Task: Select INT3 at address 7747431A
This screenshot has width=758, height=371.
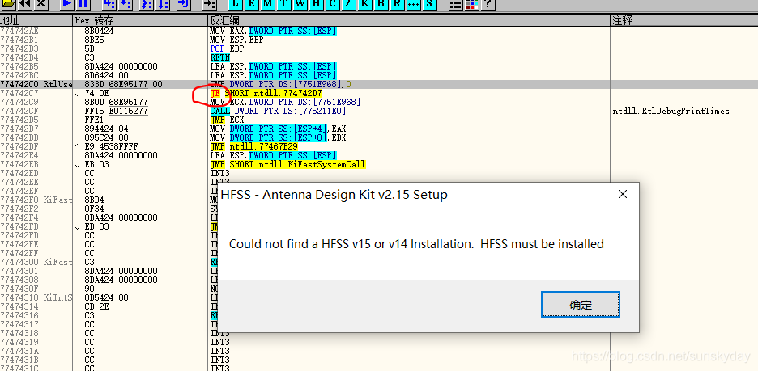Action: 220,351
